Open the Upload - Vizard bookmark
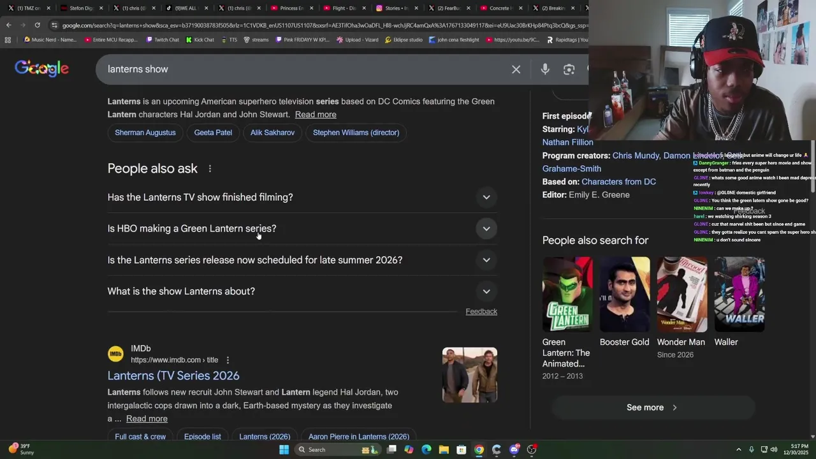The image size is (816, 459). 358,40
